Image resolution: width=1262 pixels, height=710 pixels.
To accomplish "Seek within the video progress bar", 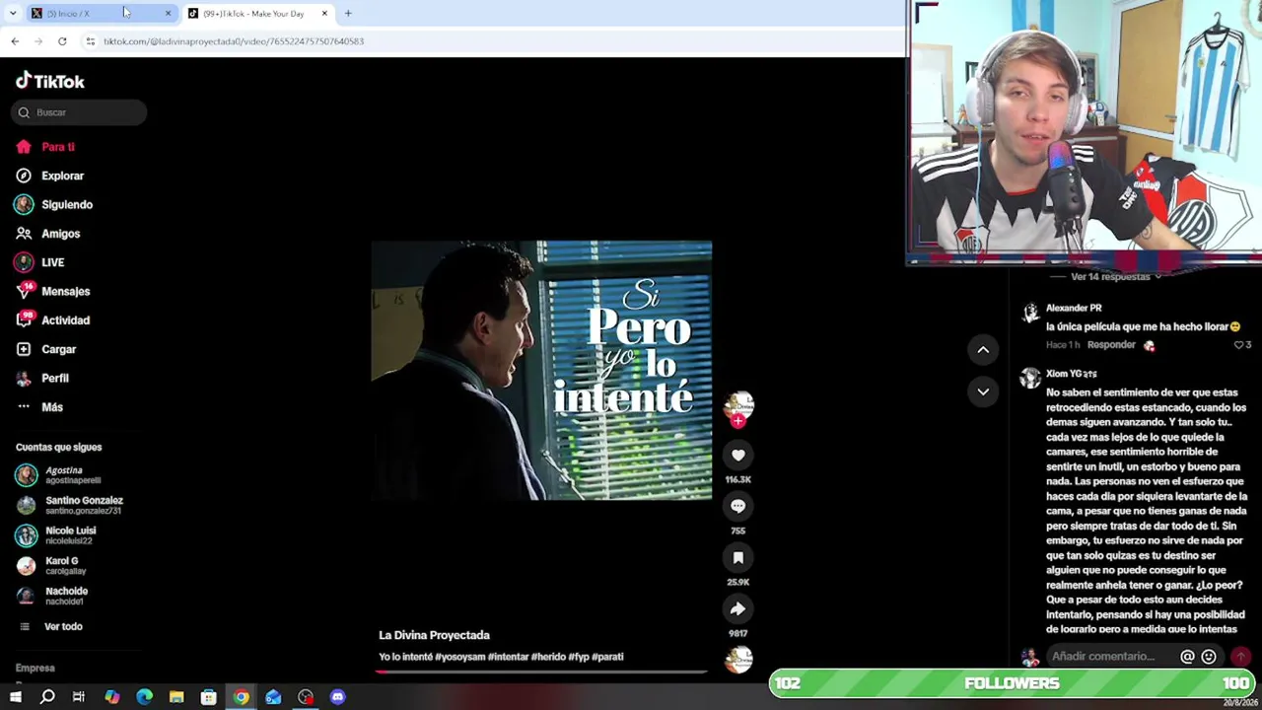I will [x=541, y=672].
